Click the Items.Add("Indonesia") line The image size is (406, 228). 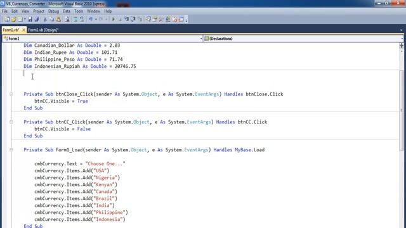[x=80, y=220]
